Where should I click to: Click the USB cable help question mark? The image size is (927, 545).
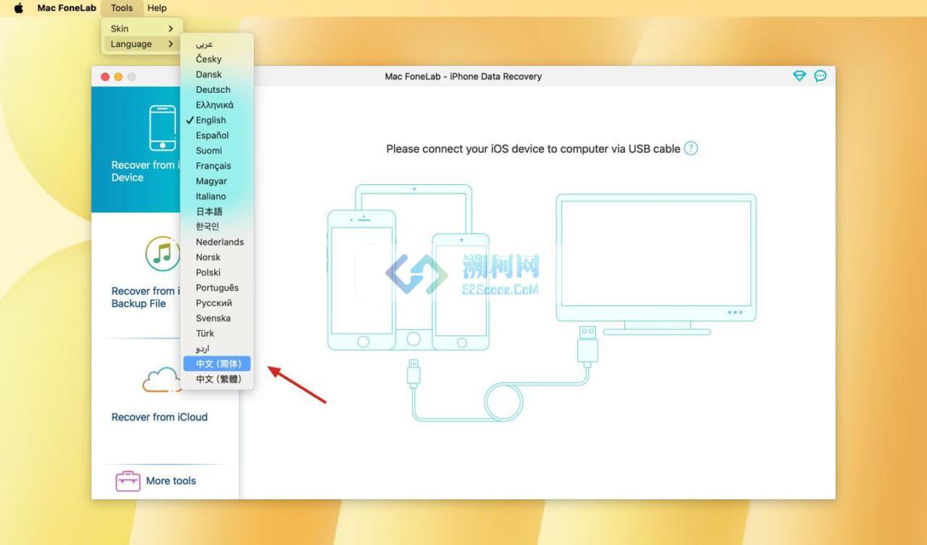(x=691, y=149)
